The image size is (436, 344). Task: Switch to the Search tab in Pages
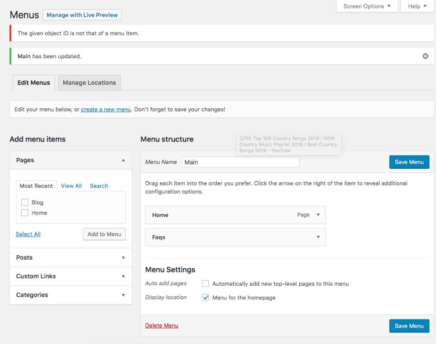click(x=99, y=186)
